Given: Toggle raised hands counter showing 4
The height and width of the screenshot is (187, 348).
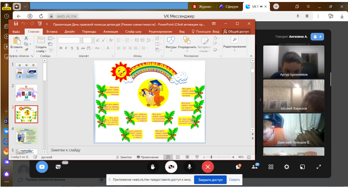Looking at the screenshot, I should pos(317,37).
